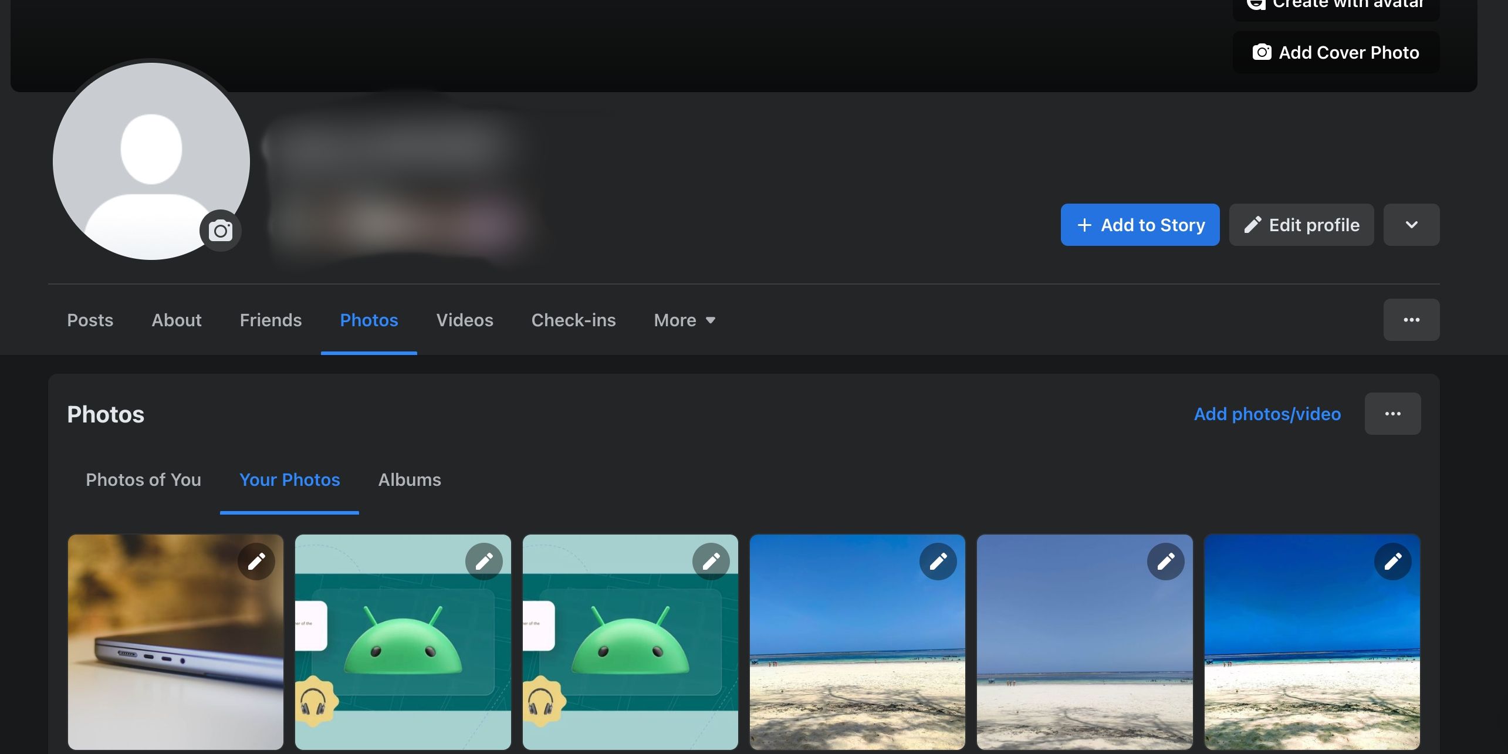Click edit pencil on laptop photo

tap(256, 562)
